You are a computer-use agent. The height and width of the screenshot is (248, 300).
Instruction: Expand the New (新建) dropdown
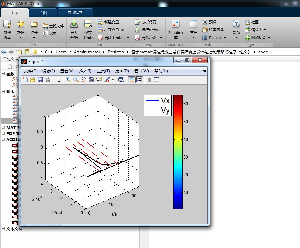click(x=21, y=37)
